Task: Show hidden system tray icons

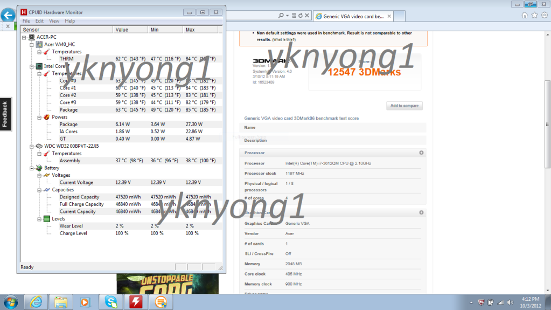Action: click(471, 302)
